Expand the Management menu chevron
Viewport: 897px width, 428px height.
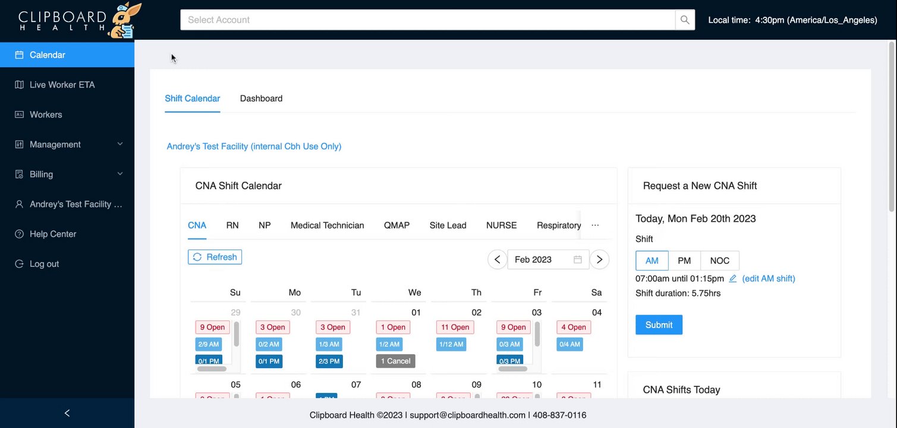pos(120,144)
